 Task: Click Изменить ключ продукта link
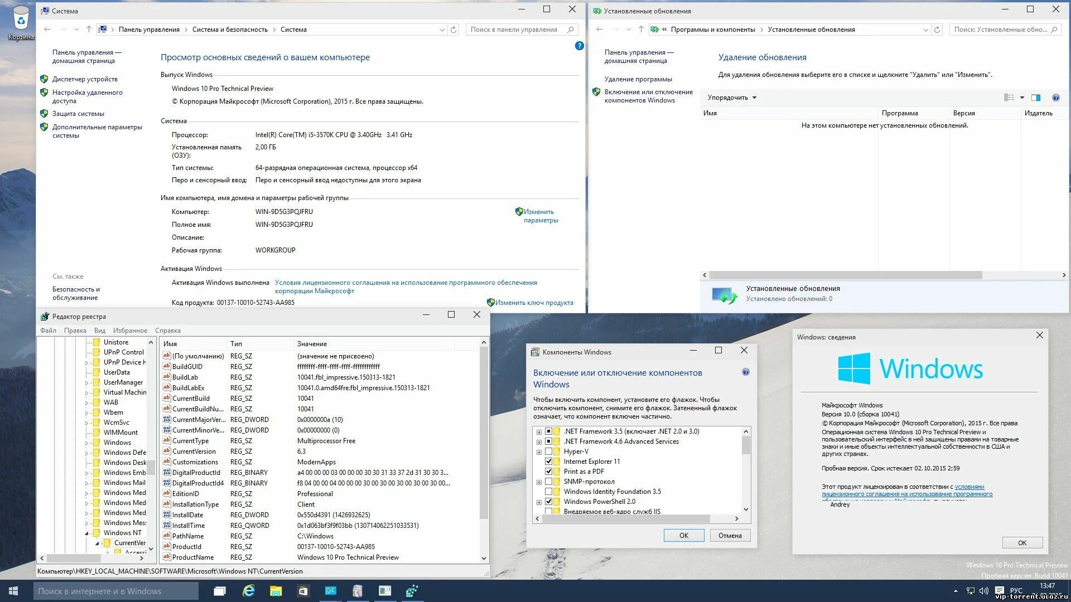click(534, 303)
